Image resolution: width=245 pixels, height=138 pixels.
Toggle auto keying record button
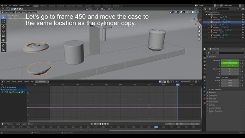92,124
